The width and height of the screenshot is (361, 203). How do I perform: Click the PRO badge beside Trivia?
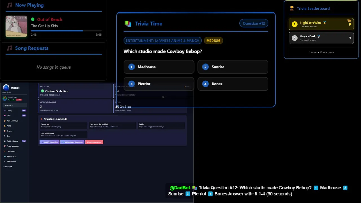24,116
